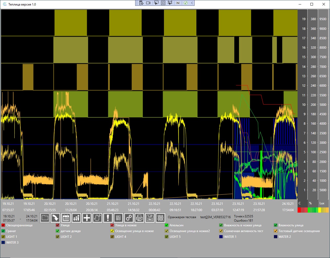330x258 pixels.
Task: Toggle the датчик дождя checkbox
Action: [x=58, y=231]
